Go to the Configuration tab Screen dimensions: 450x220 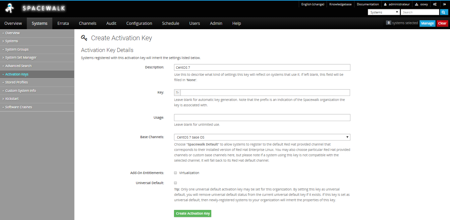pos(139,23)
